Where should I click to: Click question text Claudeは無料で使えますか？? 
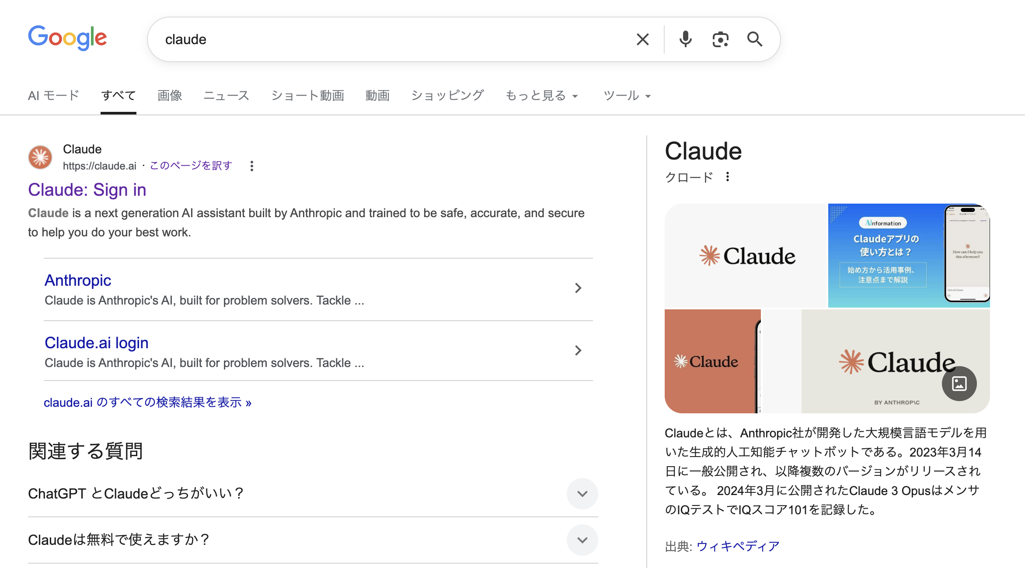pos(119,540)
